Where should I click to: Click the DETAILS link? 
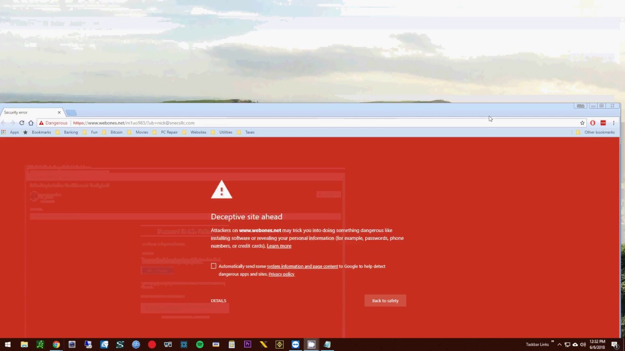tap(218, 301)
